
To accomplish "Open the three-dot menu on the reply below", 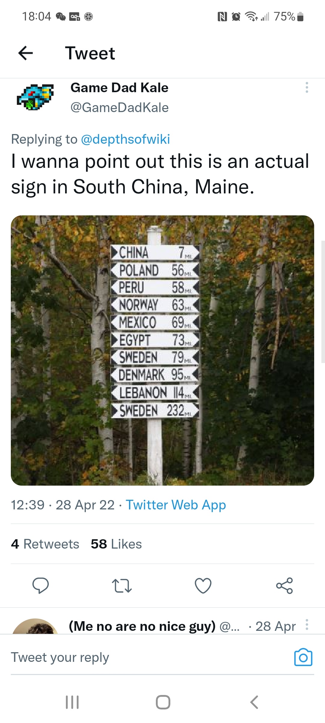I will click(307, 624).
